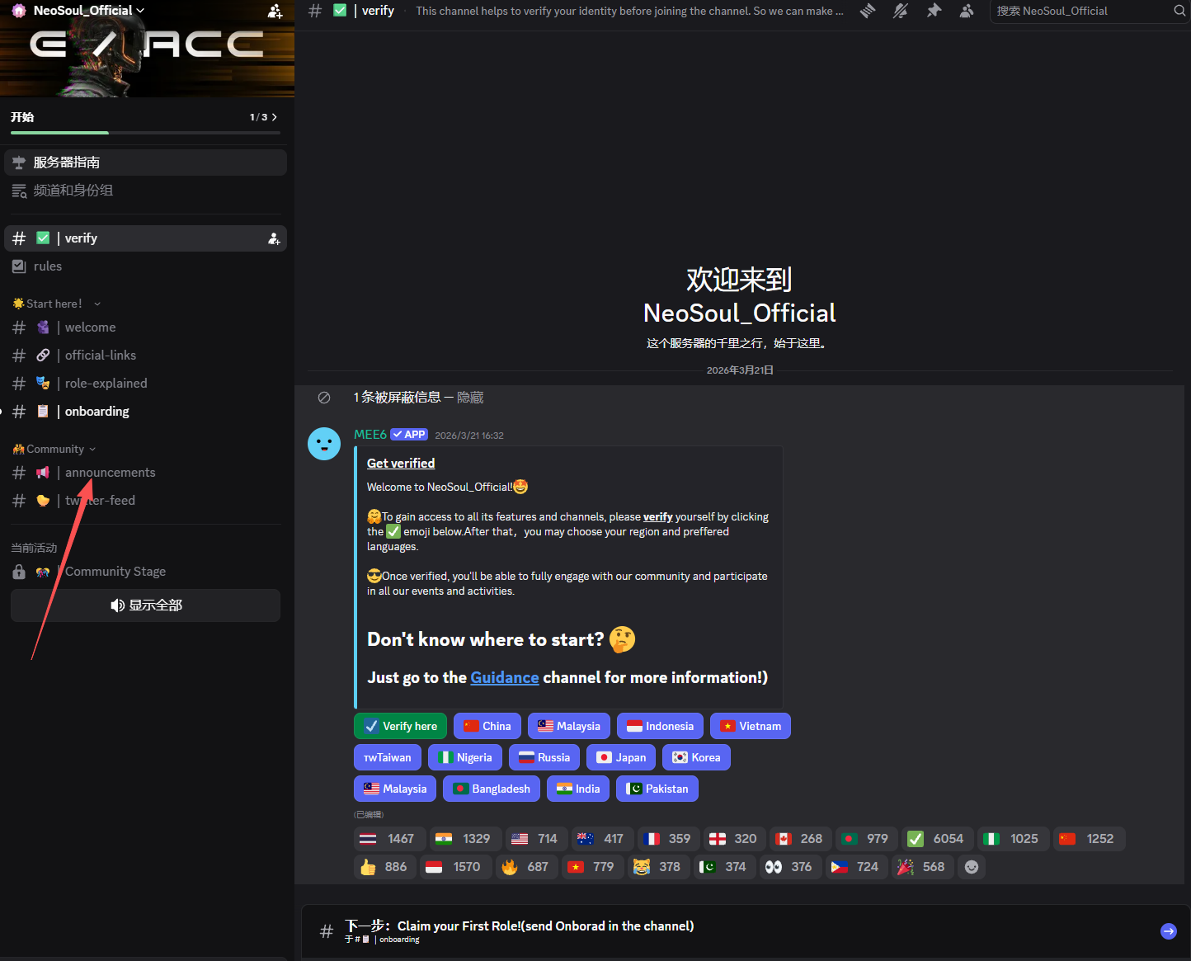Collapse the Start here! category
Viewport: 1191px width, 961px height.
click(x=56, y=304)
